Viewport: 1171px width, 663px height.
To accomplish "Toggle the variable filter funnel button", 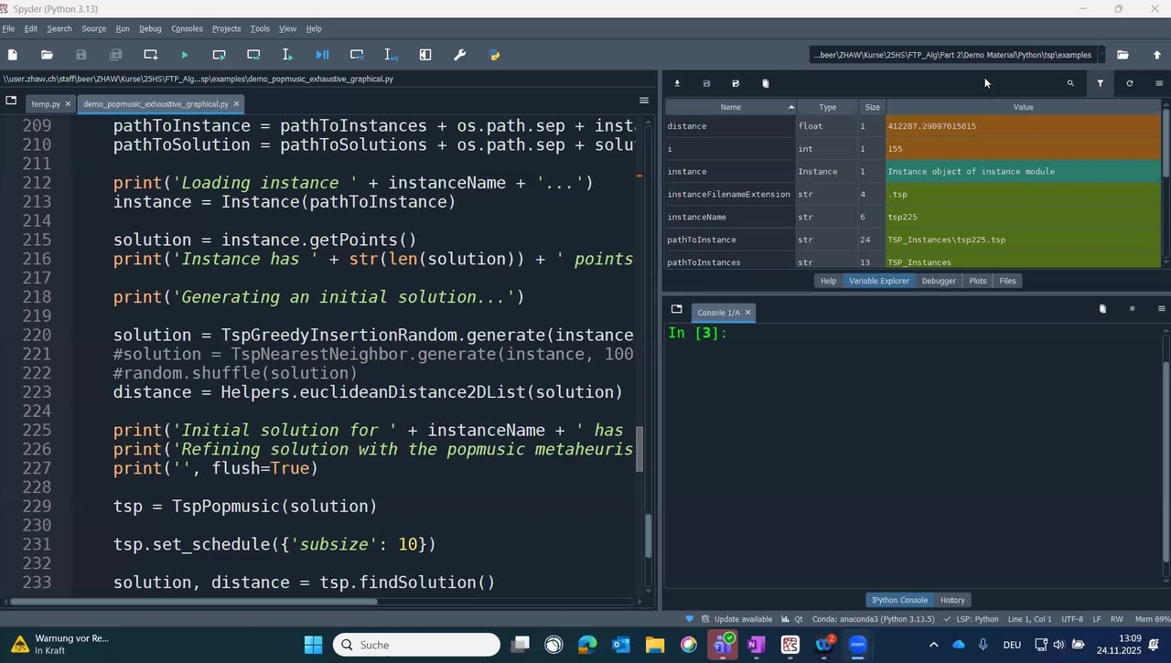I will point(1100,83).
